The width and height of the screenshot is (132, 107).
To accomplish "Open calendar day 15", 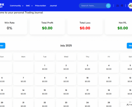I will tap(45, 92).
